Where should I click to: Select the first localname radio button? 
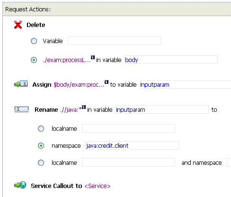[x=41, y=128]
